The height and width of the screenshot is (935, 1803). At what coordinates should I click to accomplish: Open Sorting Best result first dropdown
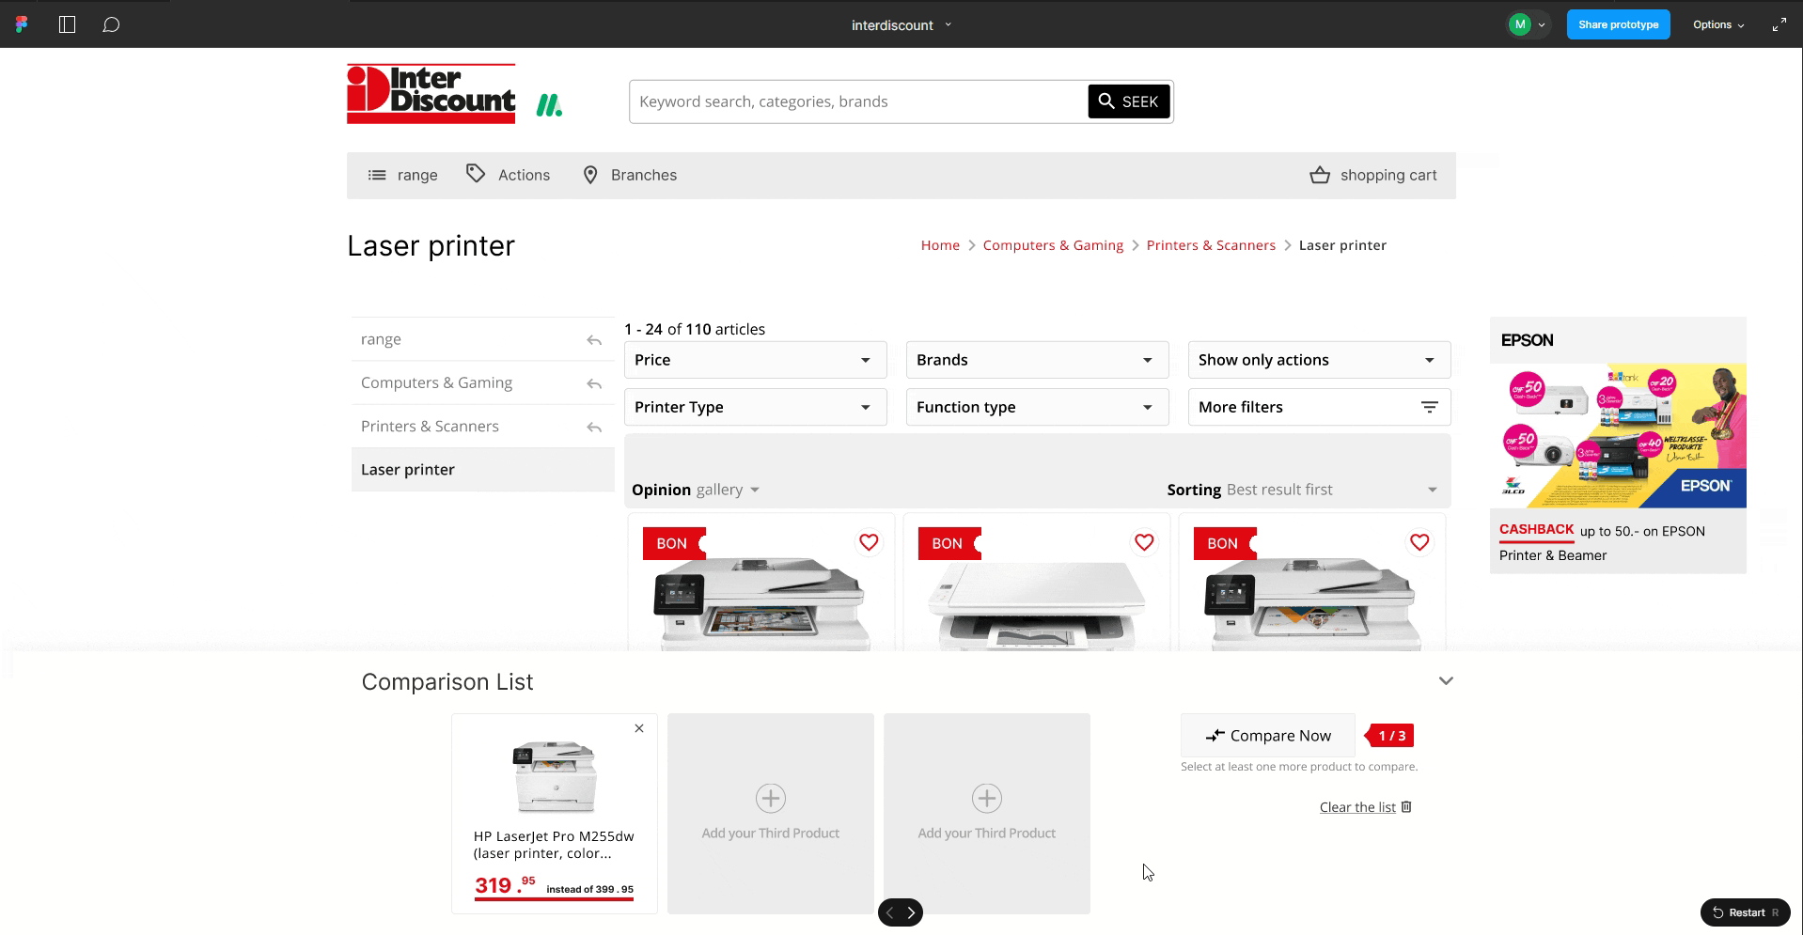1302,490
